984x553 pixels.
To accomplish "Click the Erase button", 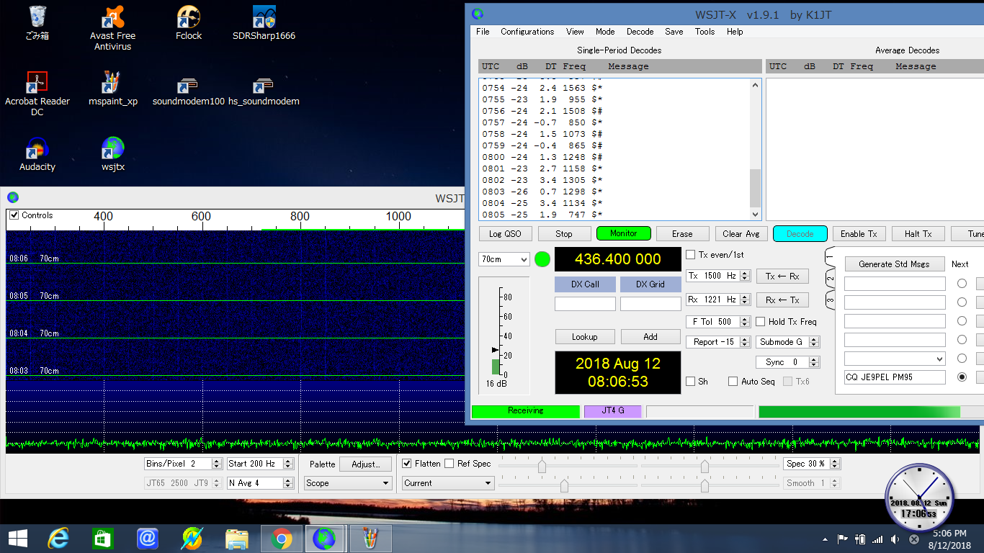I will click(x=682, y=234).
